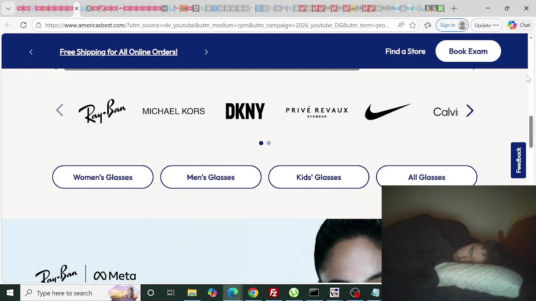Open File Explorer from taskbar

pos(192,293)
